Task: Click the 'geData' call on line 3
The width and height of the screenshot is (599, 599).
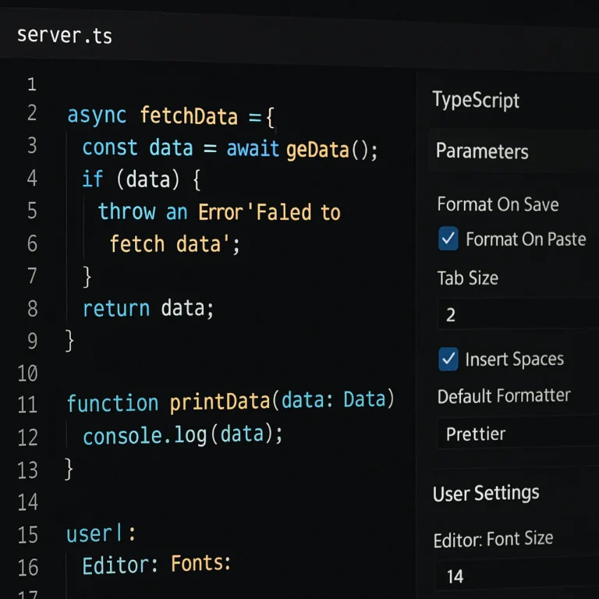Action: (317, 150)
